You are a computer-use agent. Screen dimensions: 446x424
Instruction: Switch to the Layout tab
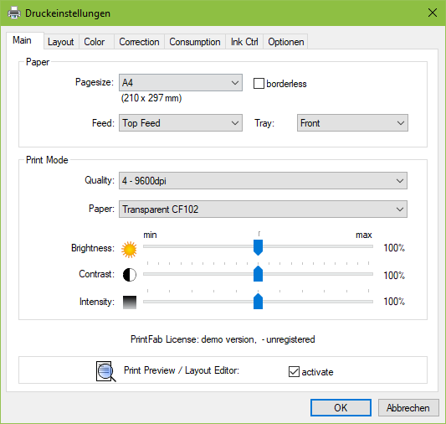61,42
